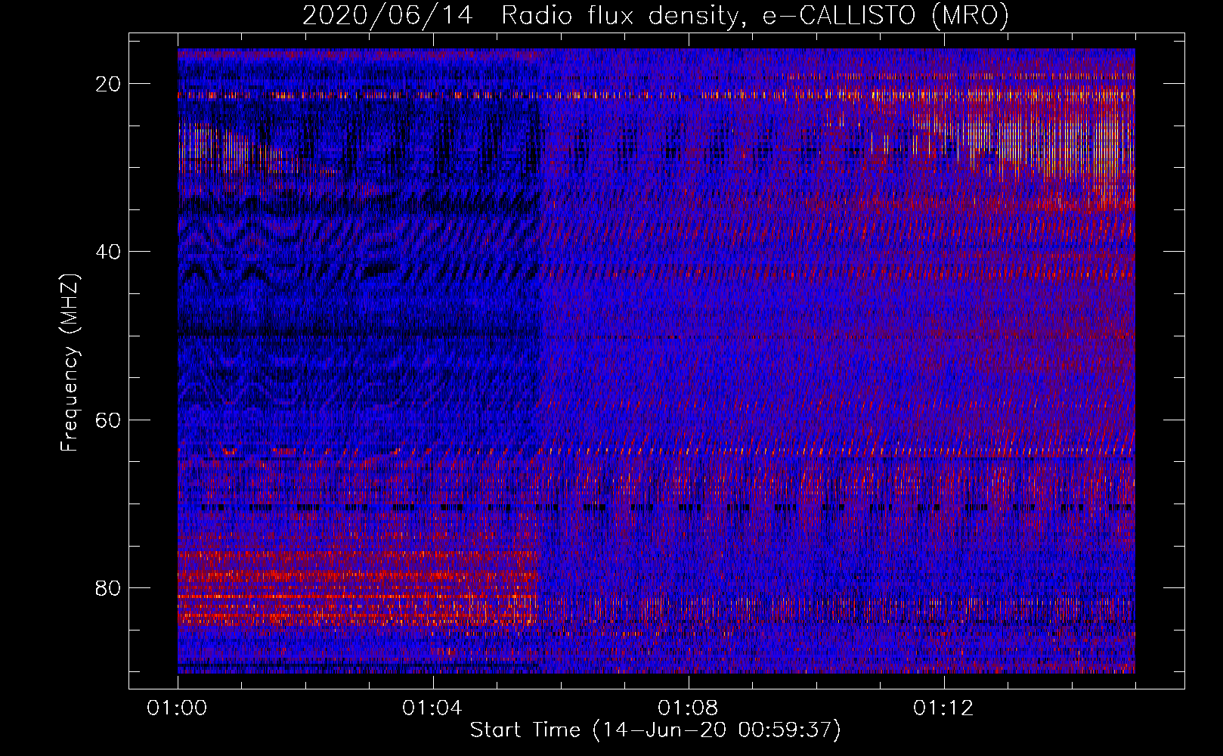Click the '01:12' time tick label
The width and height of the screenshot is (1223, 756).
coord(943,708)
